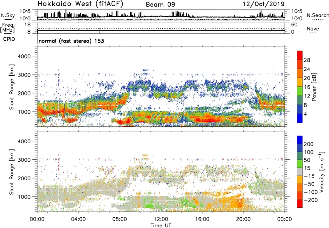
Task: Select the "Power [dB]" colorbar title
Action: (314, 87)
